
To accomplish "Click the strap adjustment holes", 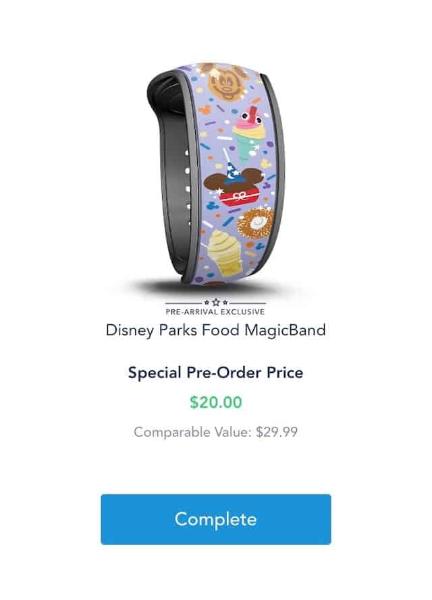I will click(188, 188).
